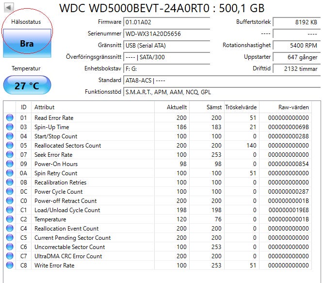Click status orb for Spin-Up Time
Image resolution: width=324 pixels, height=283 pixels.
[x=10, y=127]
